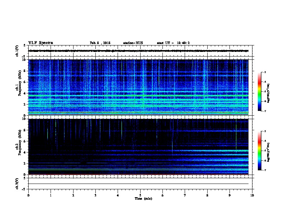Viewport: 284px width, 219px height.
Task: Click time axis tick label "3"
Action: [95, 195]
